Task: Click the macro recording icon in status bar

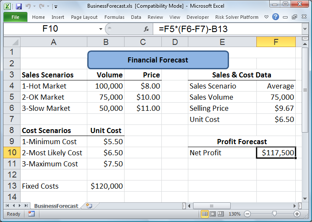Action: pos(31,213)
